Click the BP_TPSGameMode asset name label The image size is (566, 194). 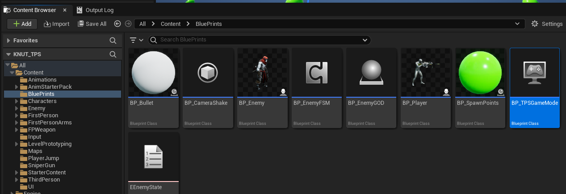pos(535,103)
